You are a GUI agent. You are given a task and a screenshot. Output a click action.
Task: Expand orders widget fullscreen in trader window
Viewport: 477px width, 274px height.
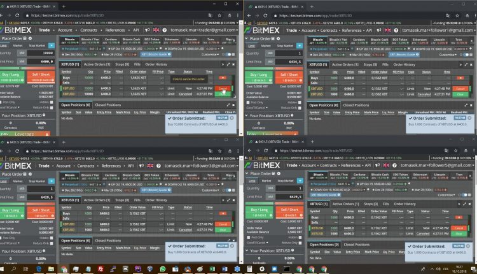tap(228, 64)
